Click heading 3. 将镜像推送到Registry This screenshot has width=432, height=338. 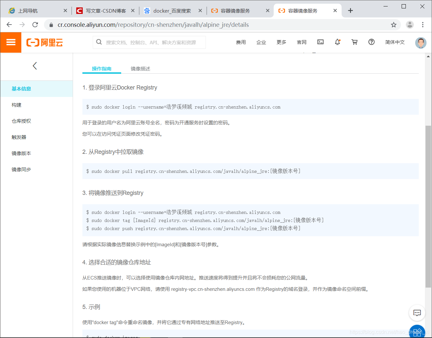[x=113, y=193]
